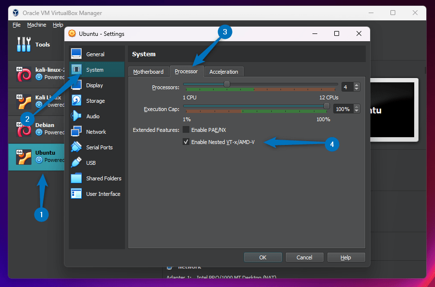Confirm settings with the OK button
The height and width of the screenshot is (287, 435).
pyautogui.click(x=263, y=257)
